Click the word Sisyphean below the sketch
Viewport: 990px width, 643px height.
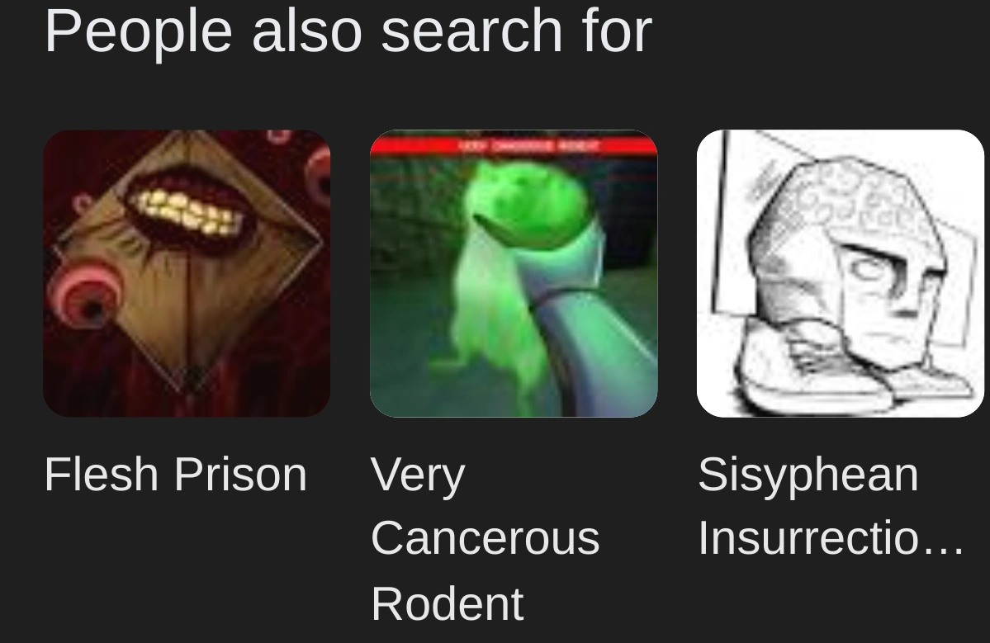[x=808, y=475]
